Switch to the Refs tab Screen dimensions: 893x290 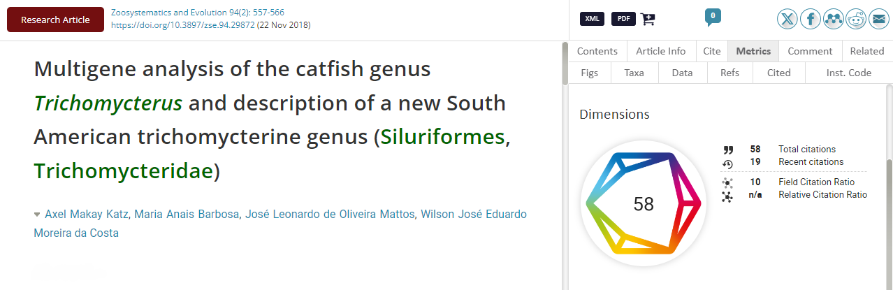pos(729,73)
